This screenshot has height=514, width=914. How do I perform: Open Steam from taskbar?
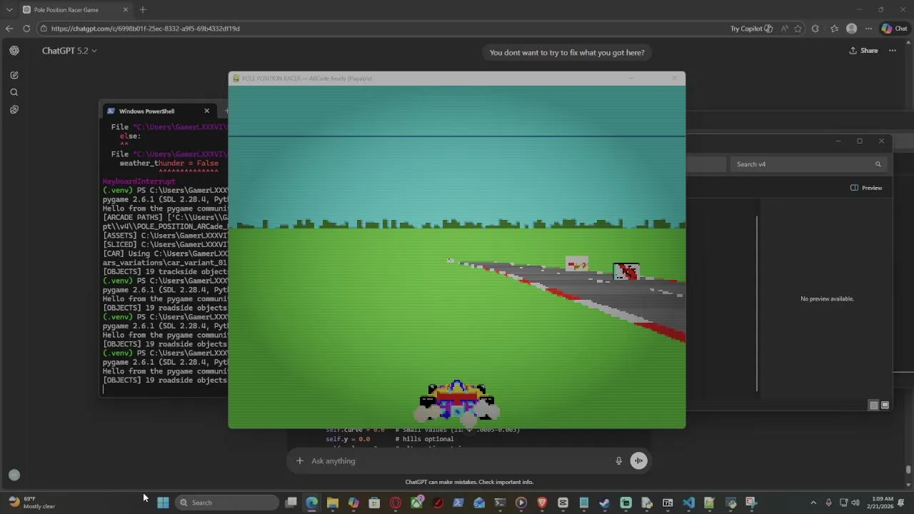(x=605, y=503)
